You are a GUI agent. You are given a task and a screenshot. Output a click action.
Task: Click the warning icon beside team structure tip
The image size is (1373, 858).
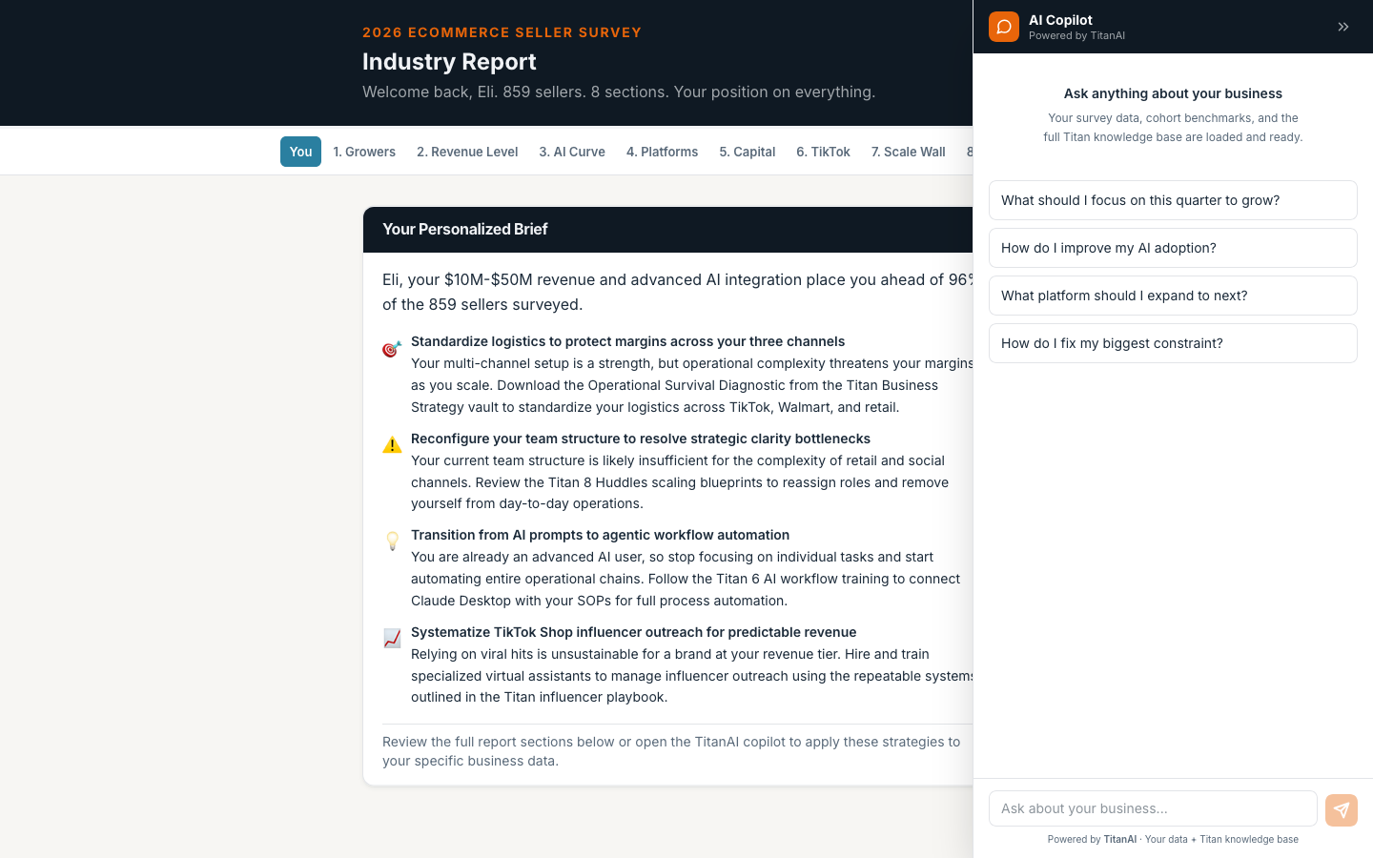[392, 444]
